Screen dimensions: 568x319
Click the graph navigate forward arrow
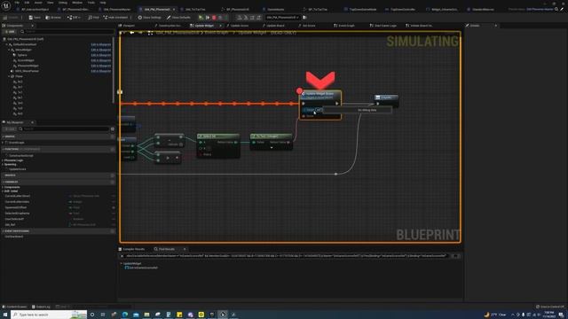[140, 33]
